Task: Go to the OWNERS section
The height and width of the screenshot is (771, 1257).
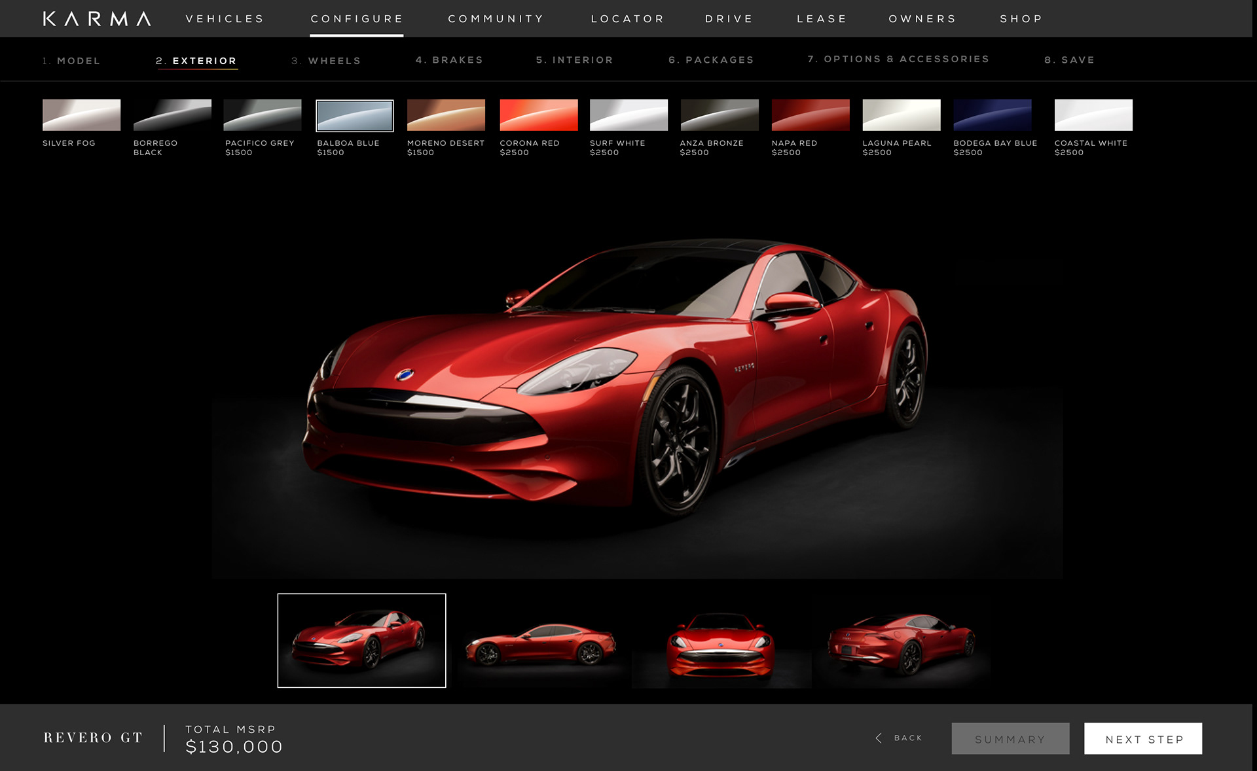Action: (x=922, y=19)
